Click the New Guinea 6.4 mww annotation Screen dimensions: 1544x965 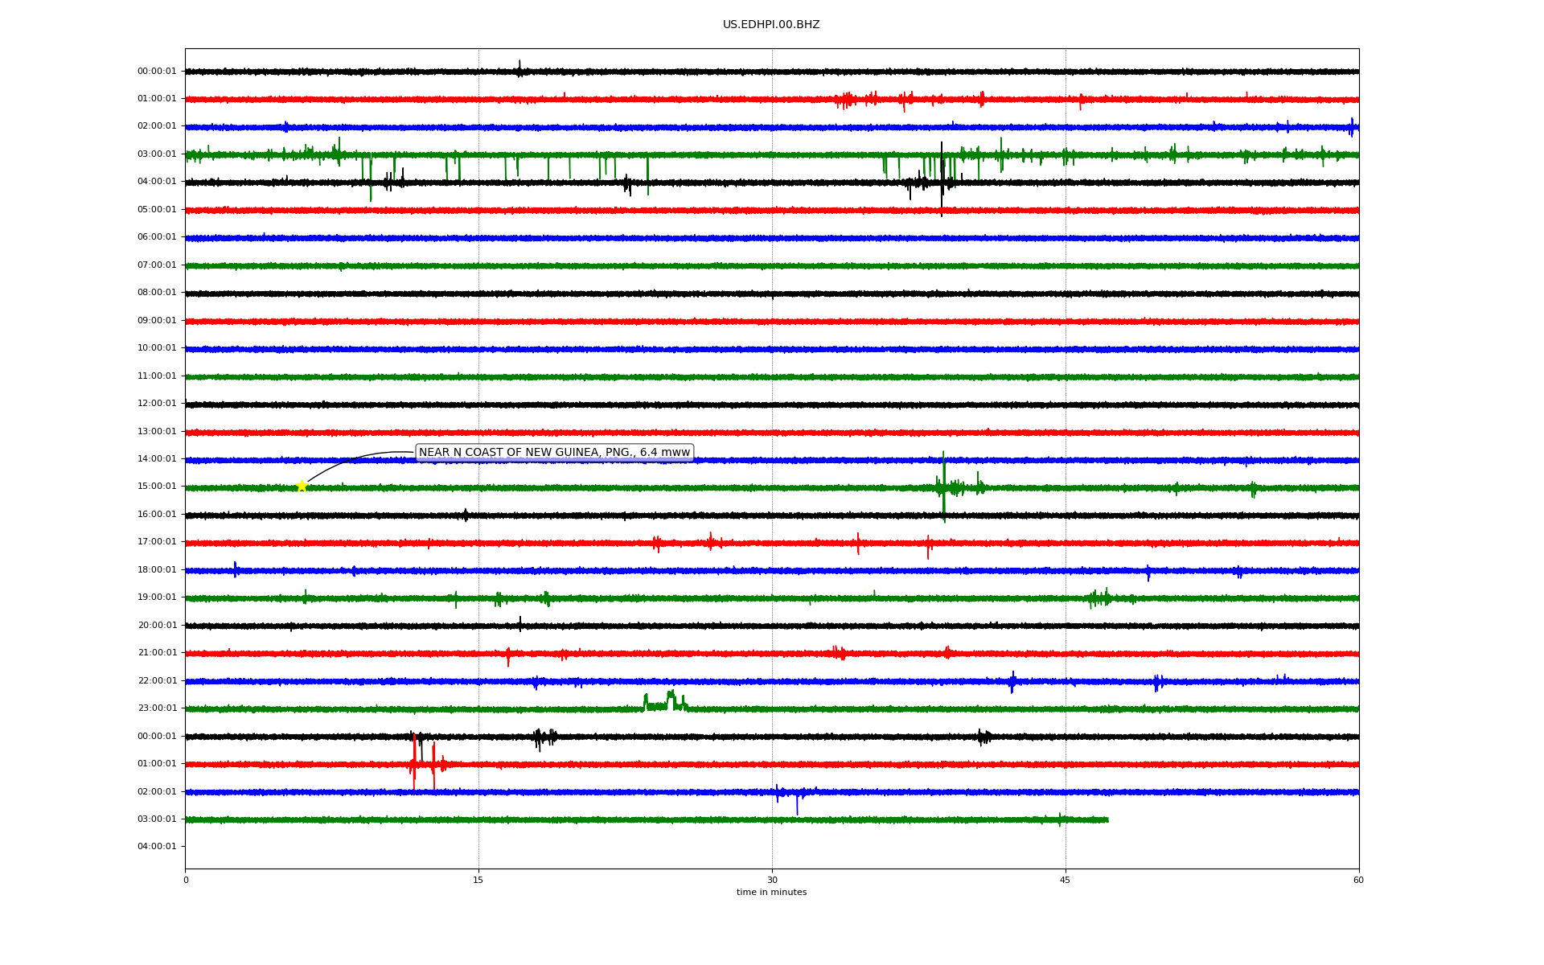pyautogui.click(x=554, y=453)
